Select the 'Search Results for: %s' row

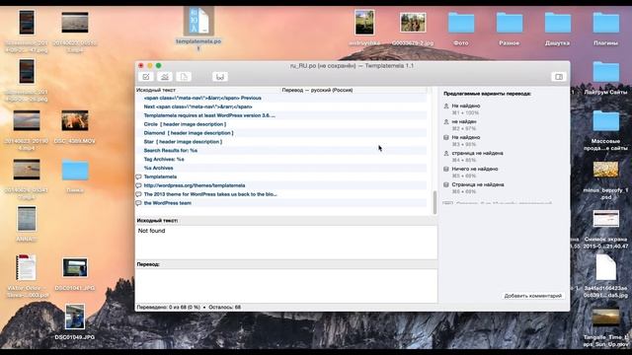[x=280, y=151]
